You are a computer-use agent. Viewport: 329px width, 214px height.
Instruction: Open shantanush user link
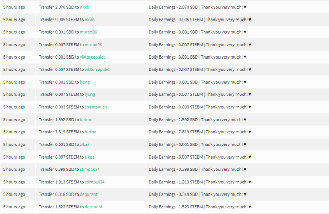point(96,107)
